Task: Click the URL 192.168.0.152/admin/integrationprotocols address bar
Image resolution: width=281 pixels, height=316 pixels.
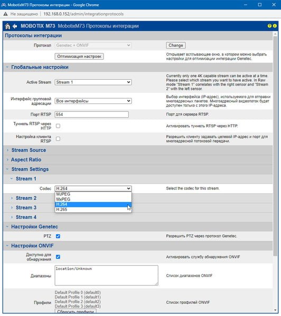Action: point(83,14)
